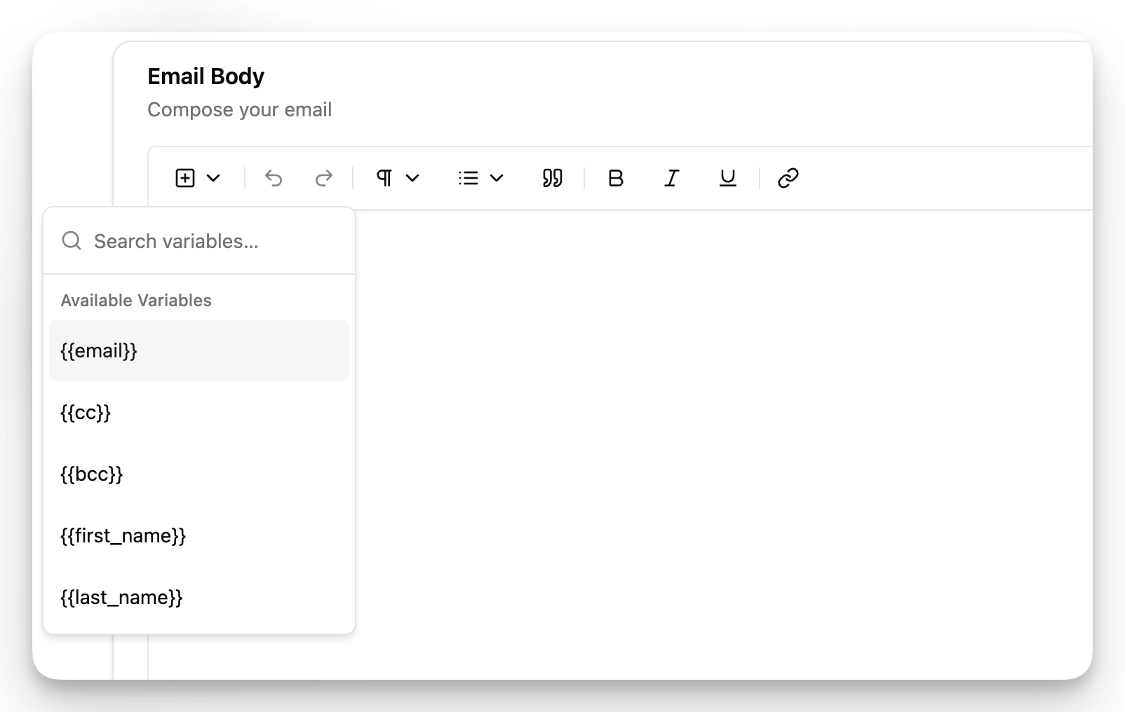The height and width of the screenshot is (712, 1125).
Task: Select the {{bcc}} variable
Action: coord(199,474)
